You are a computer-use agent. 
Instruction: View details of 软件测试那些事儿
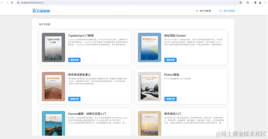point(74,99)
